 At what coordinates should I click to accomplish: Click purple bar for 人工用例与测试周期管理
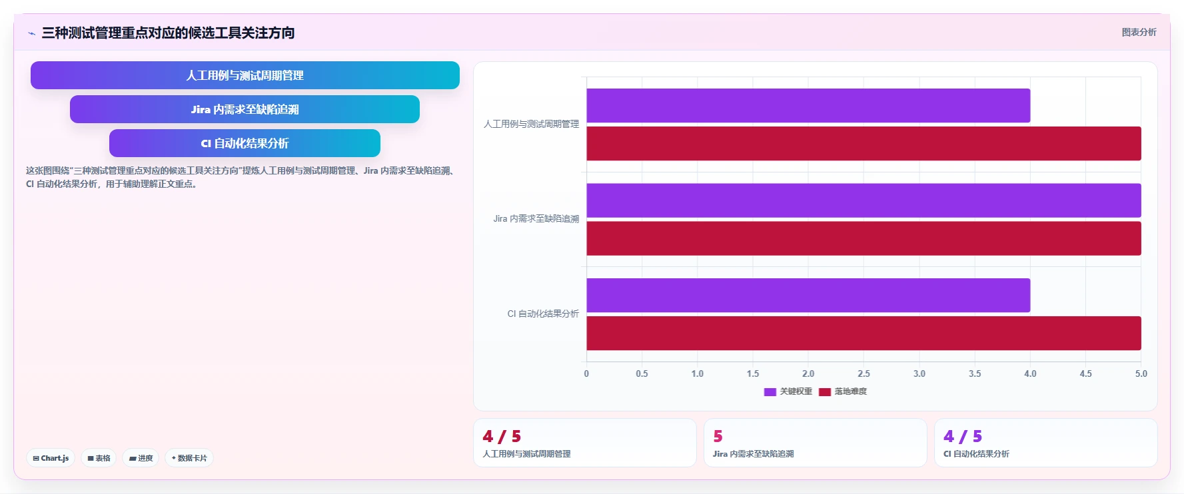pyautogui.click(x=808, y=105)
